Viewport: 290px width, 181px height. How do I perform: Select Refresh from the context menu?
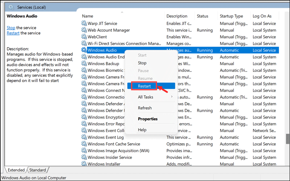pos(151,108)
